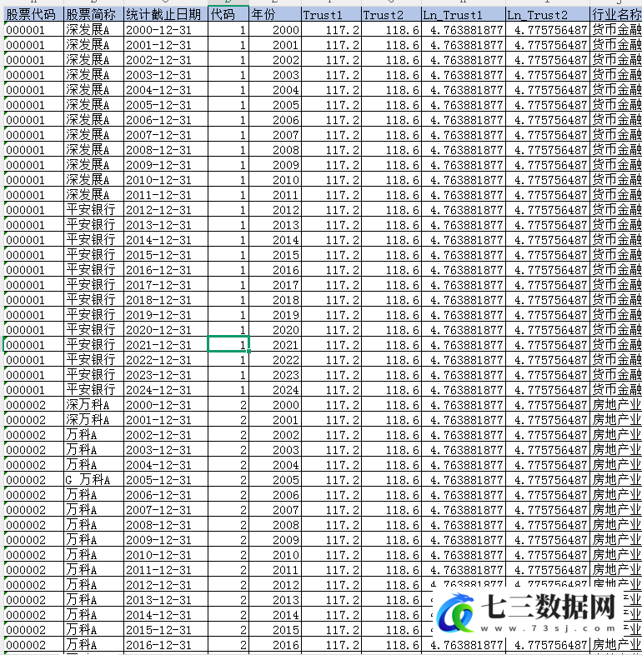
Task: Select the date cell 2017-12-31
Action: tap(166, 285)
